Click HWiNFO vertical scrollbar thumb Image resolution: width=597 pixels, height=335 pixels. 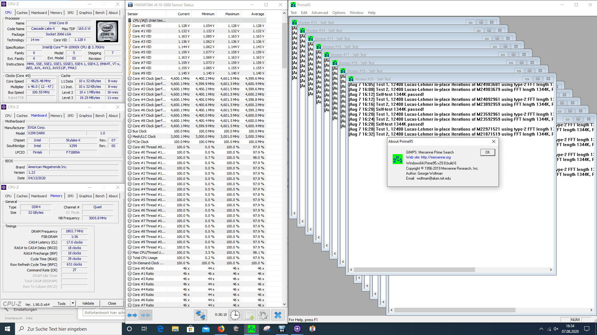(284, 45)
